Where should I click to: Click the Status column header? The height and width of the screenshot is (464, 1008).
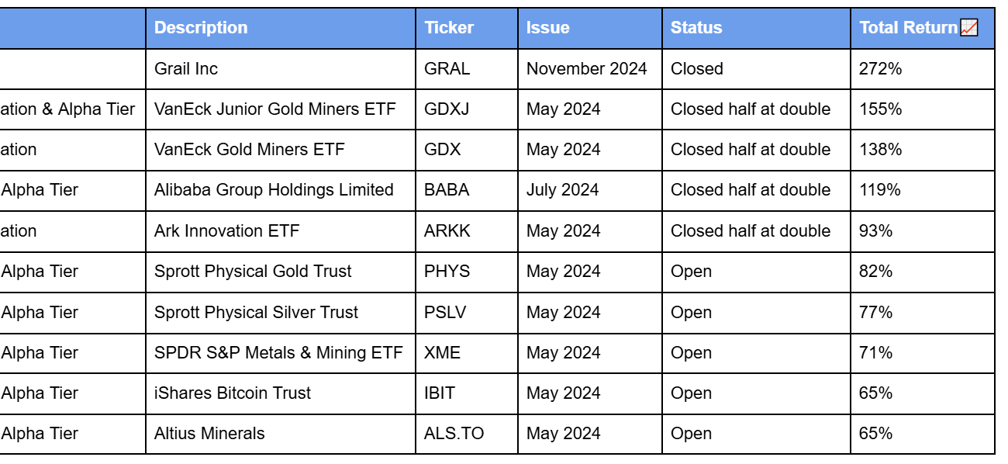click(756, 28)
